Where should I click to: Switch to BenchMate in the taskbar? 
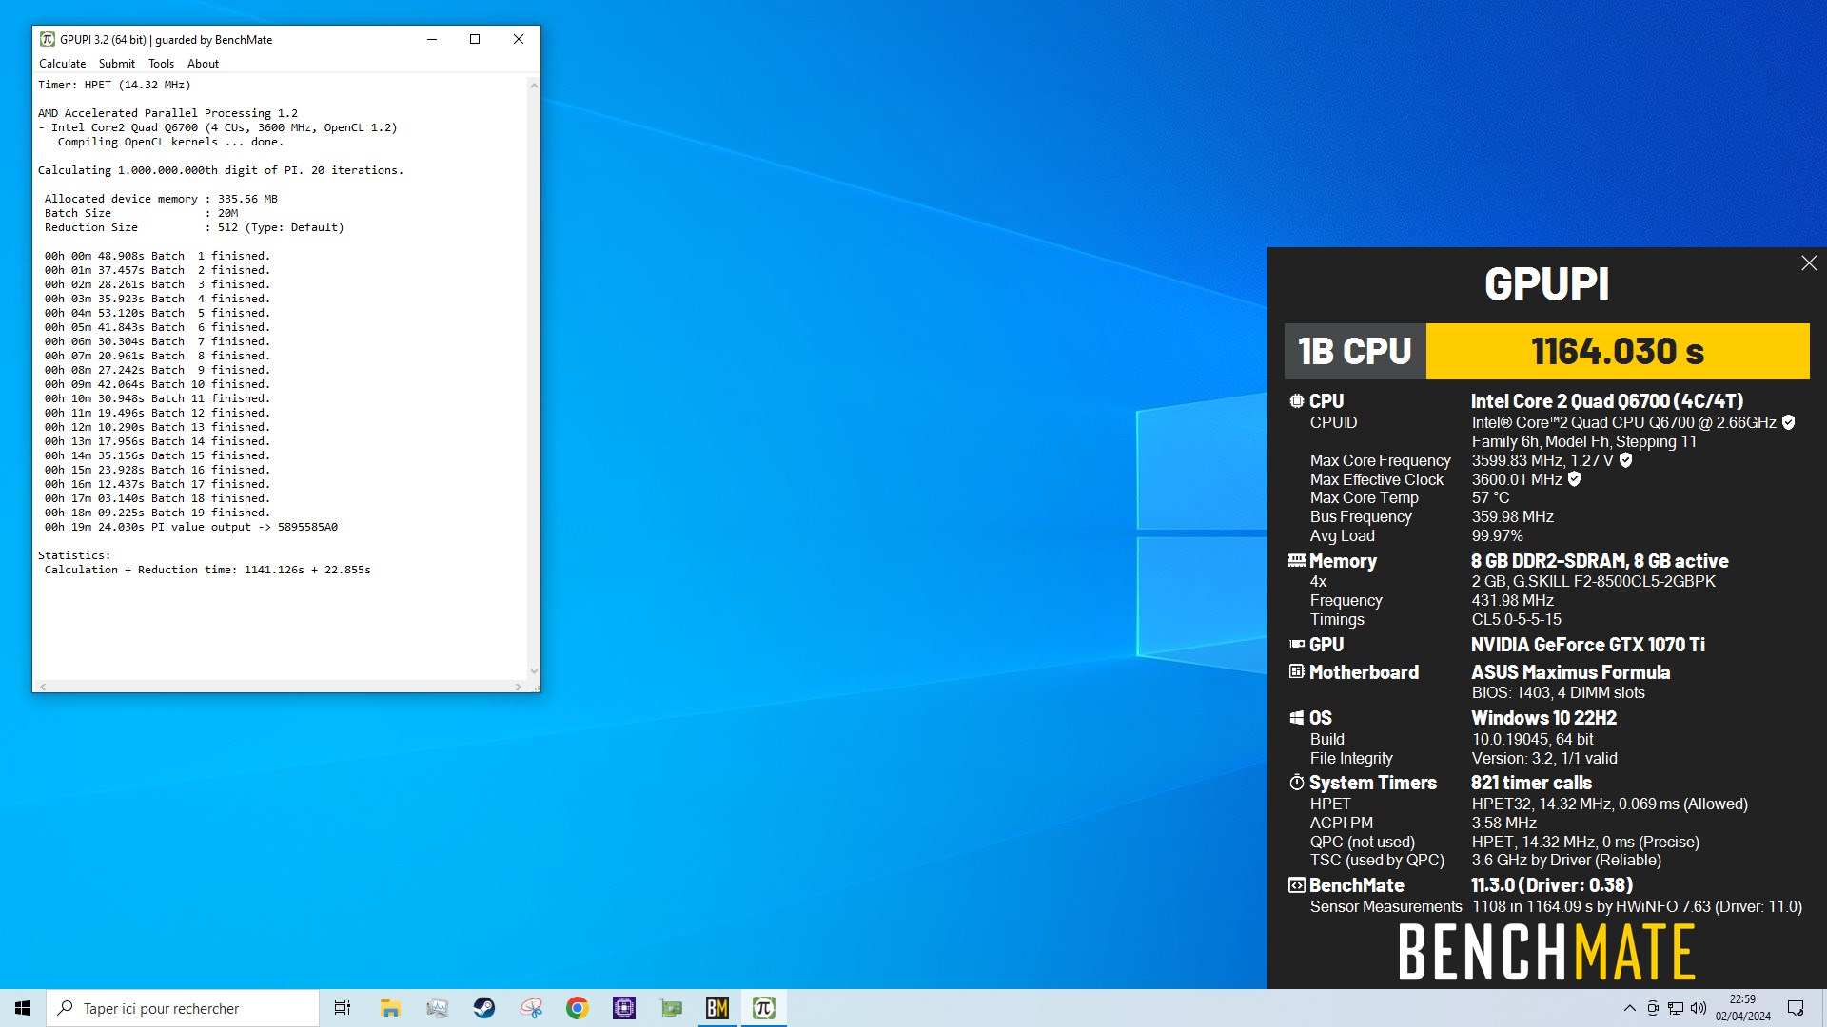pyautogui.click(x=717, y=1008)
